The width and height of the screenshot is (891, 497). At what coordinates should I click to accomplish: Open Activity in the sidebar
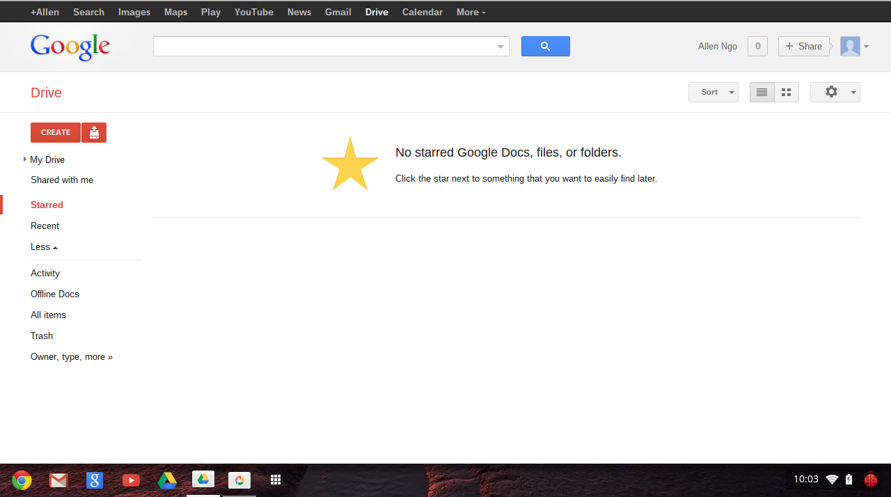(x=45, y=274)
